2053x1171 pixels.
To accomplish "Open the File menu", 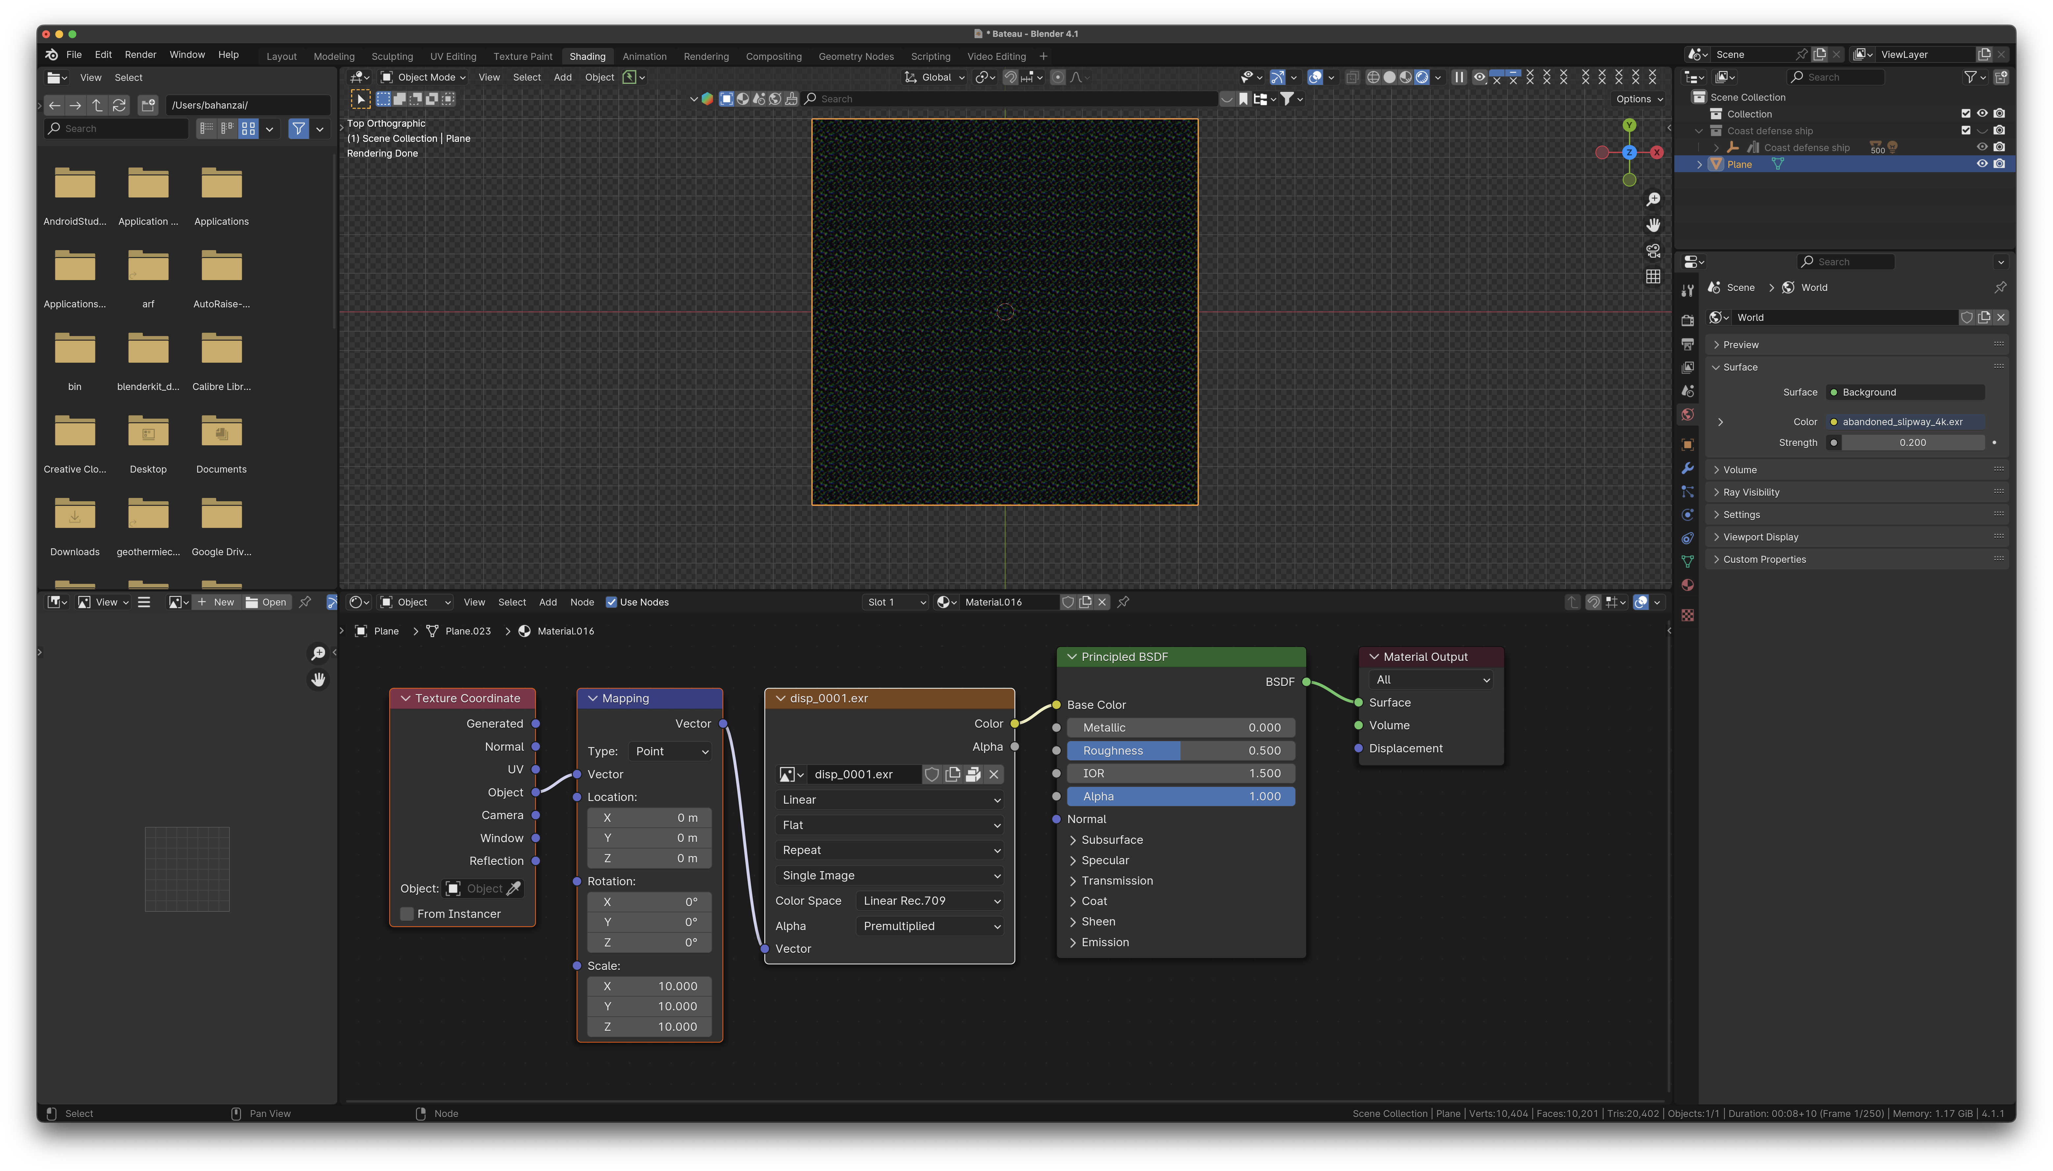I will tap(74, 55).
